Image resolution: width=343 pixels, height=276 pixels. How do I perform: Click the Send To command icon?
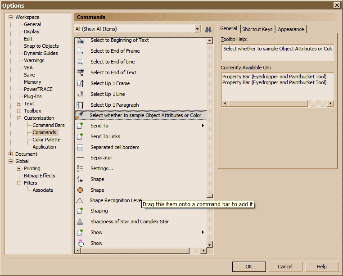[x=80, y=126]
